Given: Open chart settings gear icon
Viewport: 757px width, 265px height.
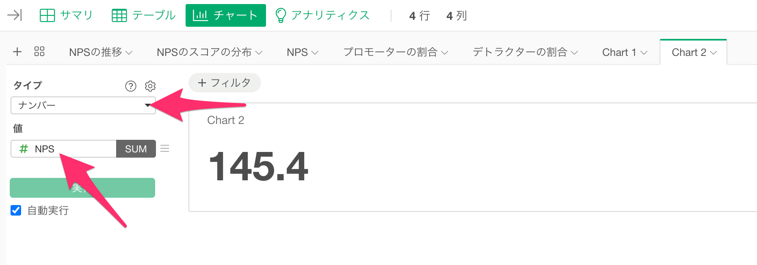Looking at the screenshot, I should pyautogui.click(x=150, y=86).
